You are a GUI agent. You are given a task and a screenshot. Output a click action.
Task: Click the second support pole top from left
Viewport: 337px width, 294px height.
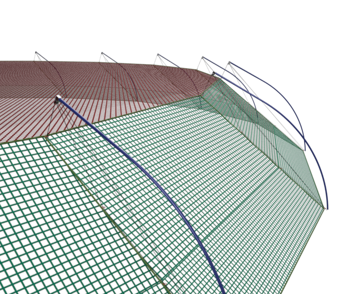click(101, 53)
